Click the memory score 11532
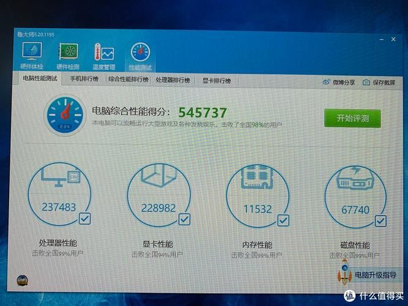408x306 pixels. coord(258,209)
